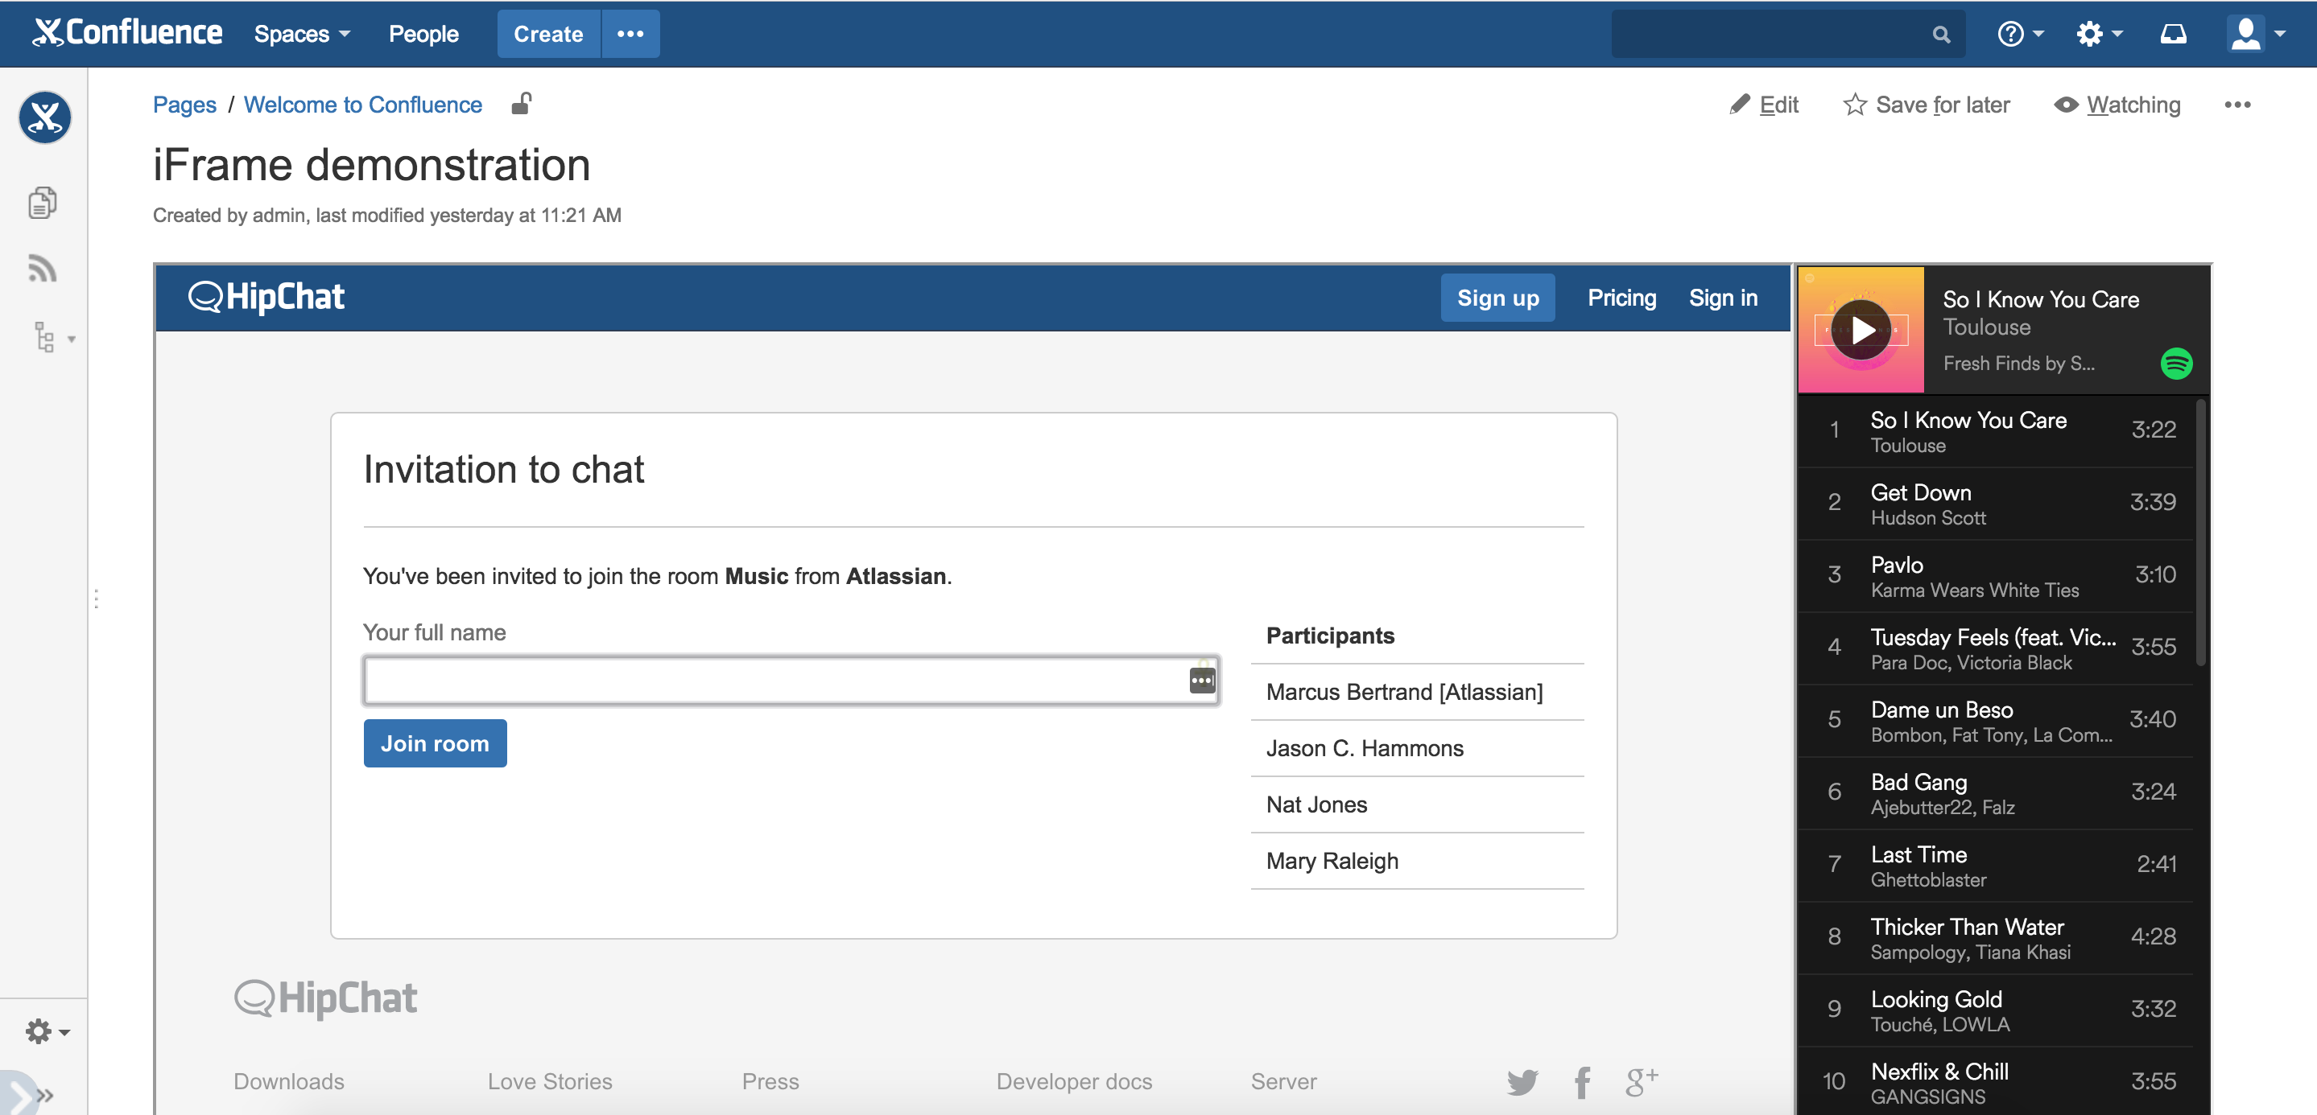Open the Welcome to Confluence breadcrumb link
This screenshot has width=2317, height=1115.
point(362,105)
